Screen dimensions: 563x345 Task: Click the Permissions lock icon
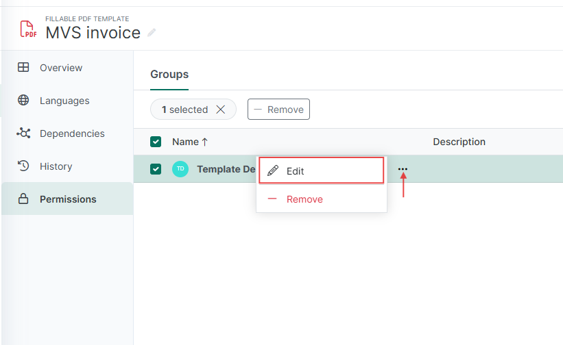point(23,199)
